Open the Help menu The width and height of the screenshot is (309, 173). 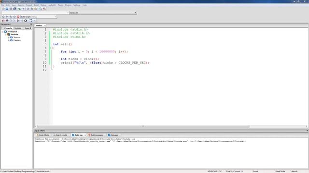(x=84, y=5)
